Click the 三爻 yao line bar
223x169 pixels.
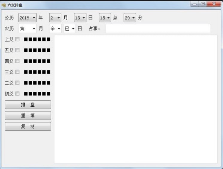[37, 72]
